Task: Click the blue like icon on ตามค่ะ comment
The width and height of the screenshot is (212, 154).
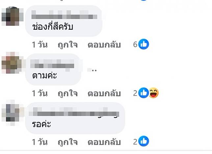Action: 144,93
